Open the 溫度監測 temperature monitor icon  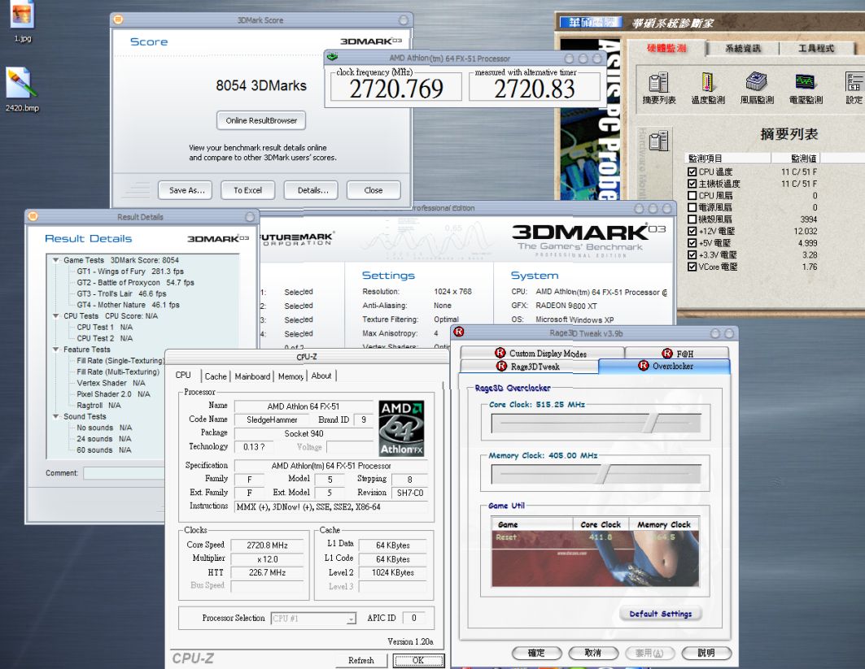coord(707,82)
